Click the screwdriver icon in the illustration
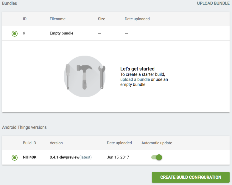 (68, 77)
